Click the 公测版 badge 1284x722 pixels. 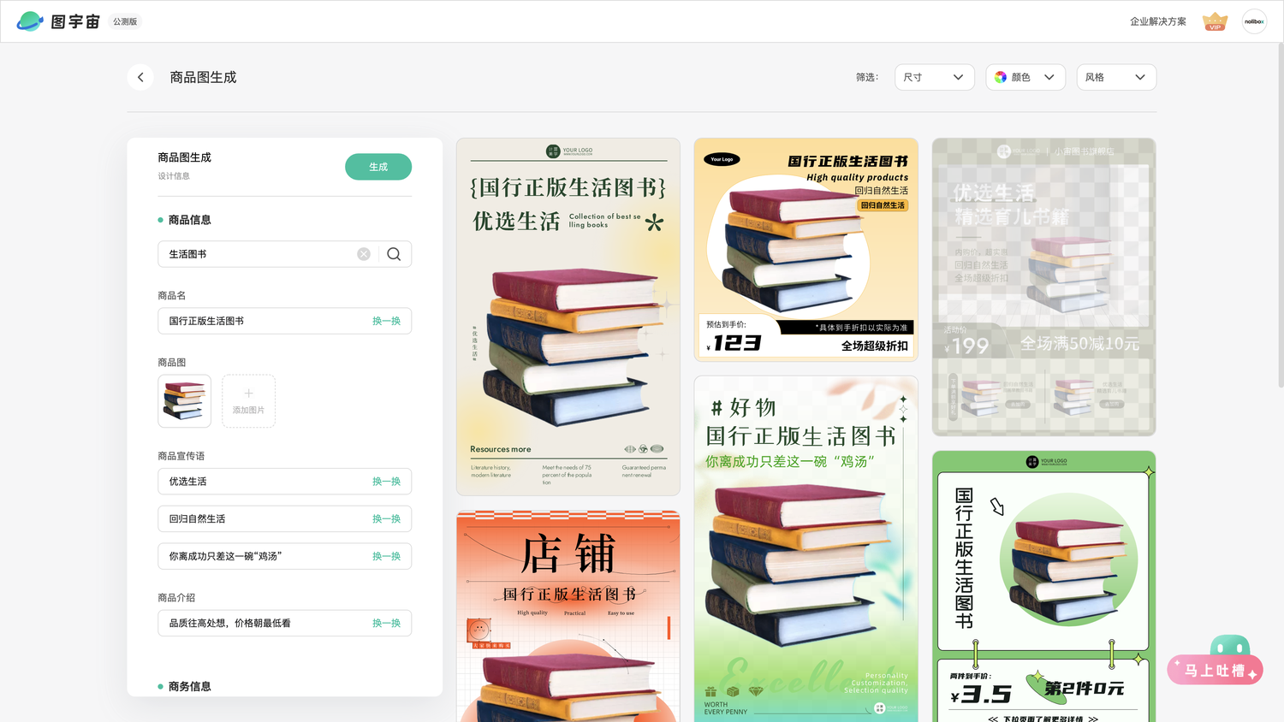point(125,21)
